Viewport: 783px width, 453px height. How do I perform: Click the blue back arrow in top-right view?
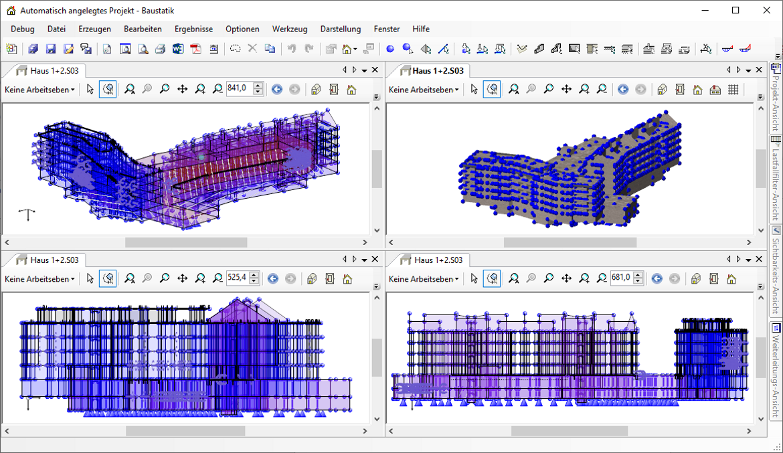pyautogui.click(x=622, y=89)
